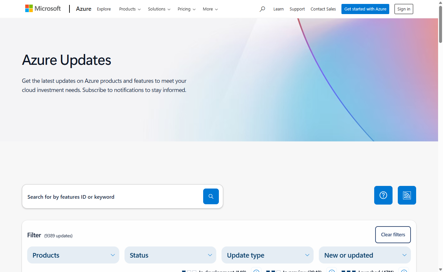Image resolution: width=443 pixels, height=272 pixels.
Task: Click the Clear filters button
Action: pyautogui.click(x=393, y=235)
